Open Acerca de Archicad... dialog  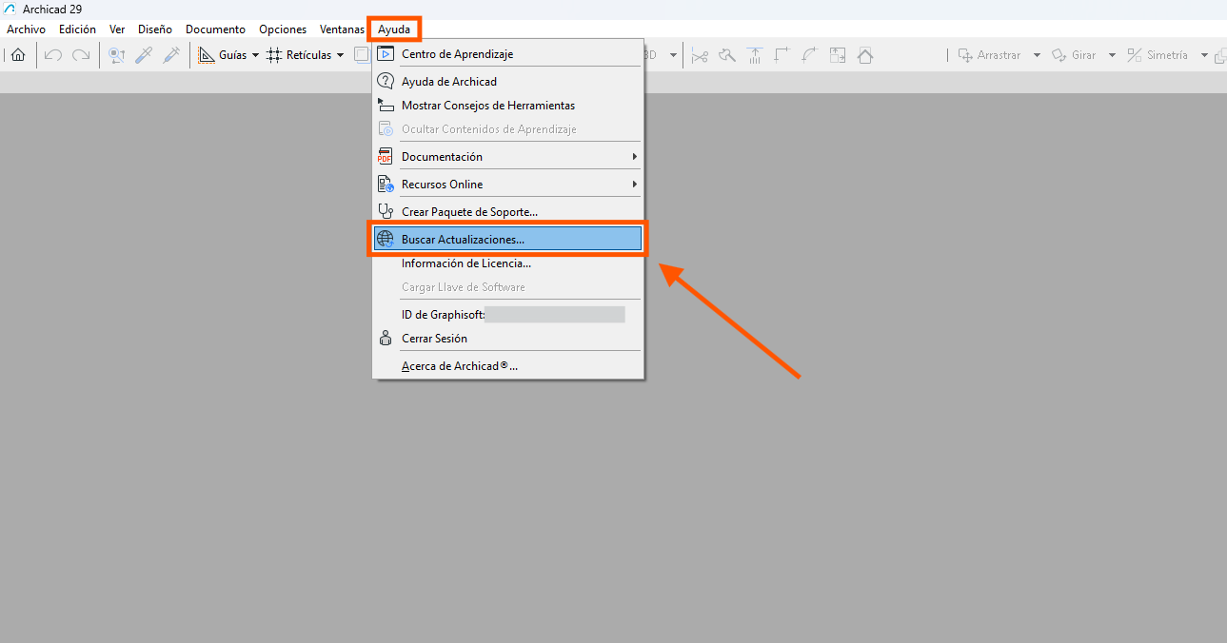coord(508,366)
